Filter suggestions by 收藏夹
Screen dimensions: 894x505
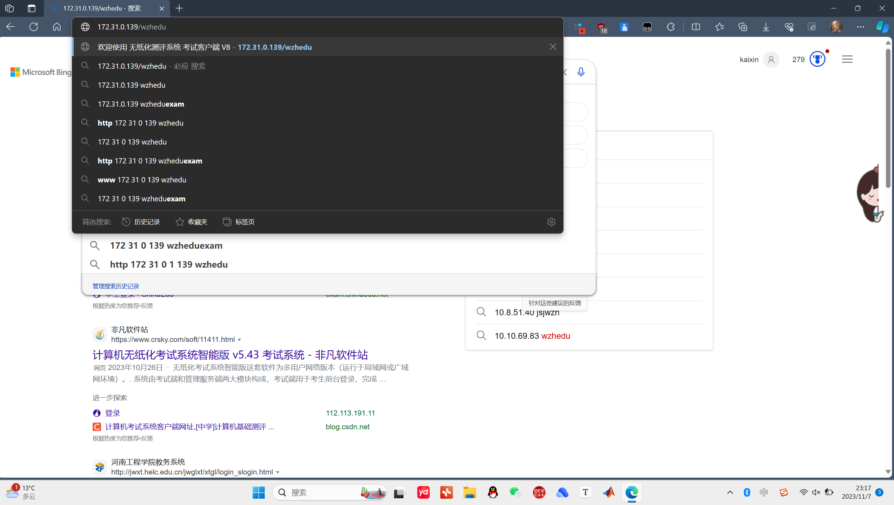click(192, 222)
